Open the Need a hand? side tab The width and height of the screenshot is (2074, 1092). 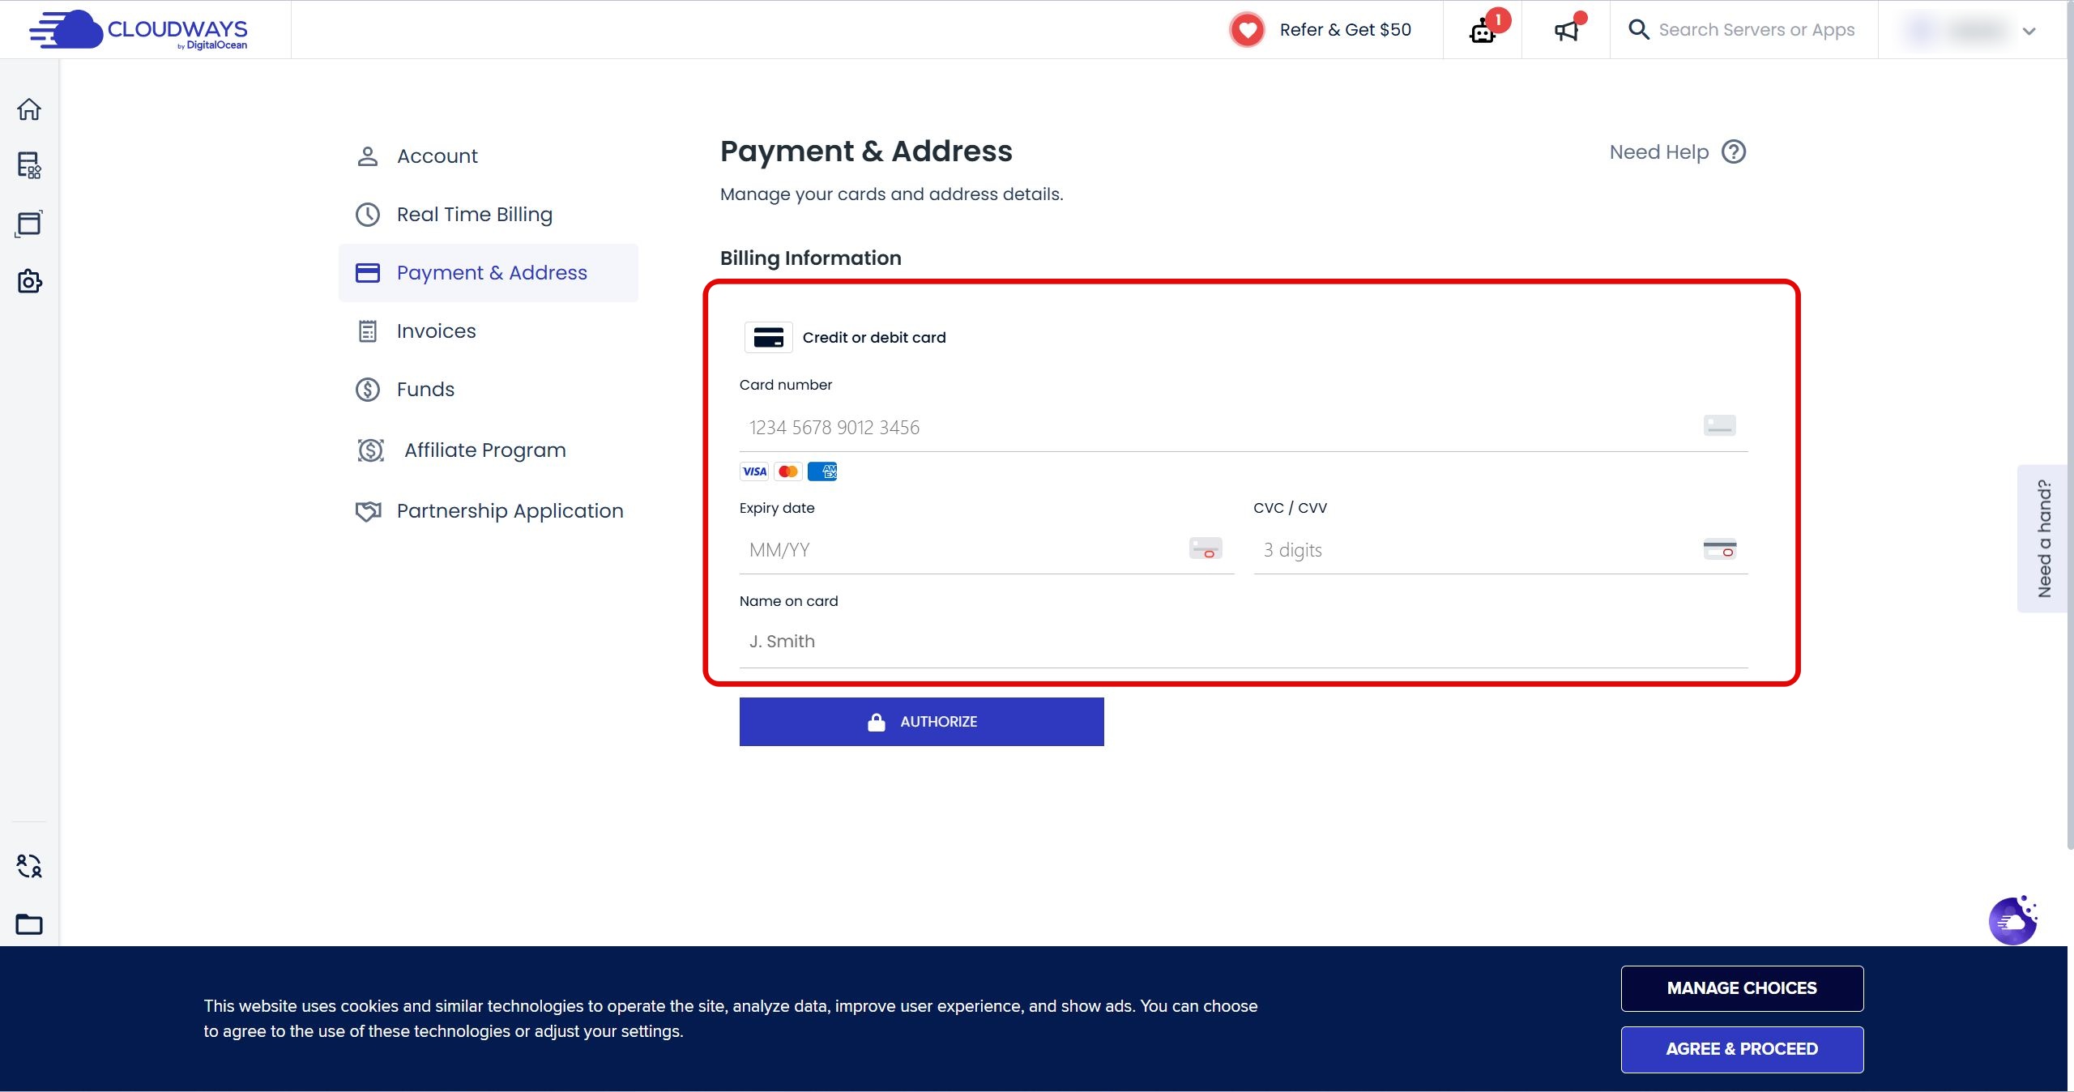click(2043, 539)
